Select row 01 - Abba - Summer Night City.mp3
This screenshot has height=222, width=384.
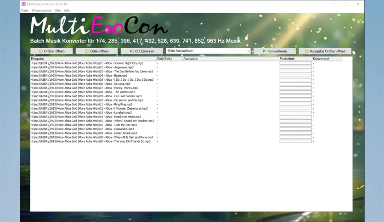87,63
